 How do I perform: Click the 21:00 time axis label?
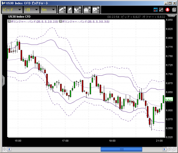coord(159,141)
